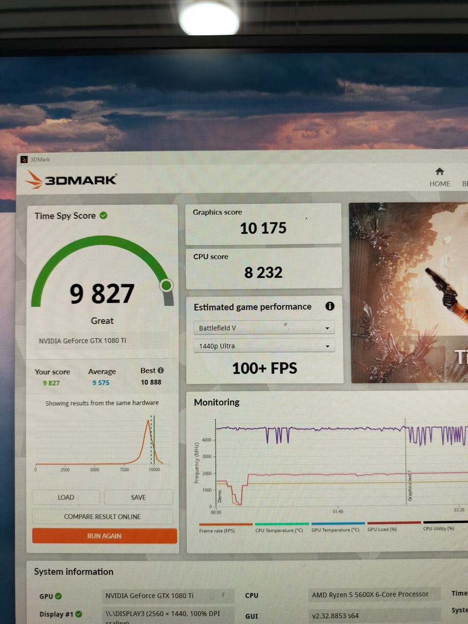Click the small 3DMark title bar icon

point(24,159)
